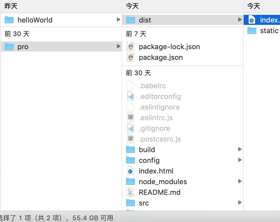Click the highlighted index file name
This screenshot has height=222, width=280.
tap(270, 20)
